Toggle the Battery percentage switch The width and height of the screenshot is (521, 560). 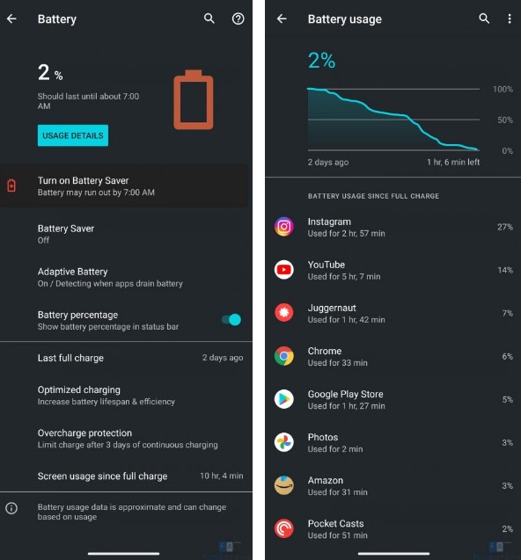231,320
